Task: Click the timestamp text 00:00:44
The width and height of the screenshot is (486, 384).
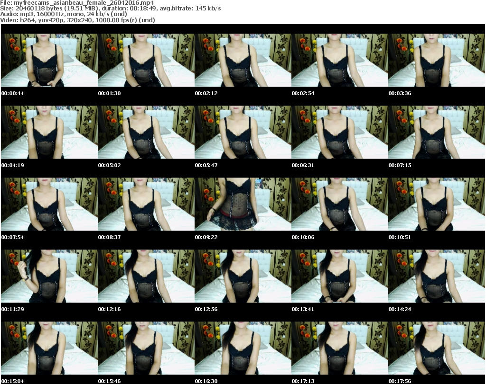Action: (x=12, y=93)
